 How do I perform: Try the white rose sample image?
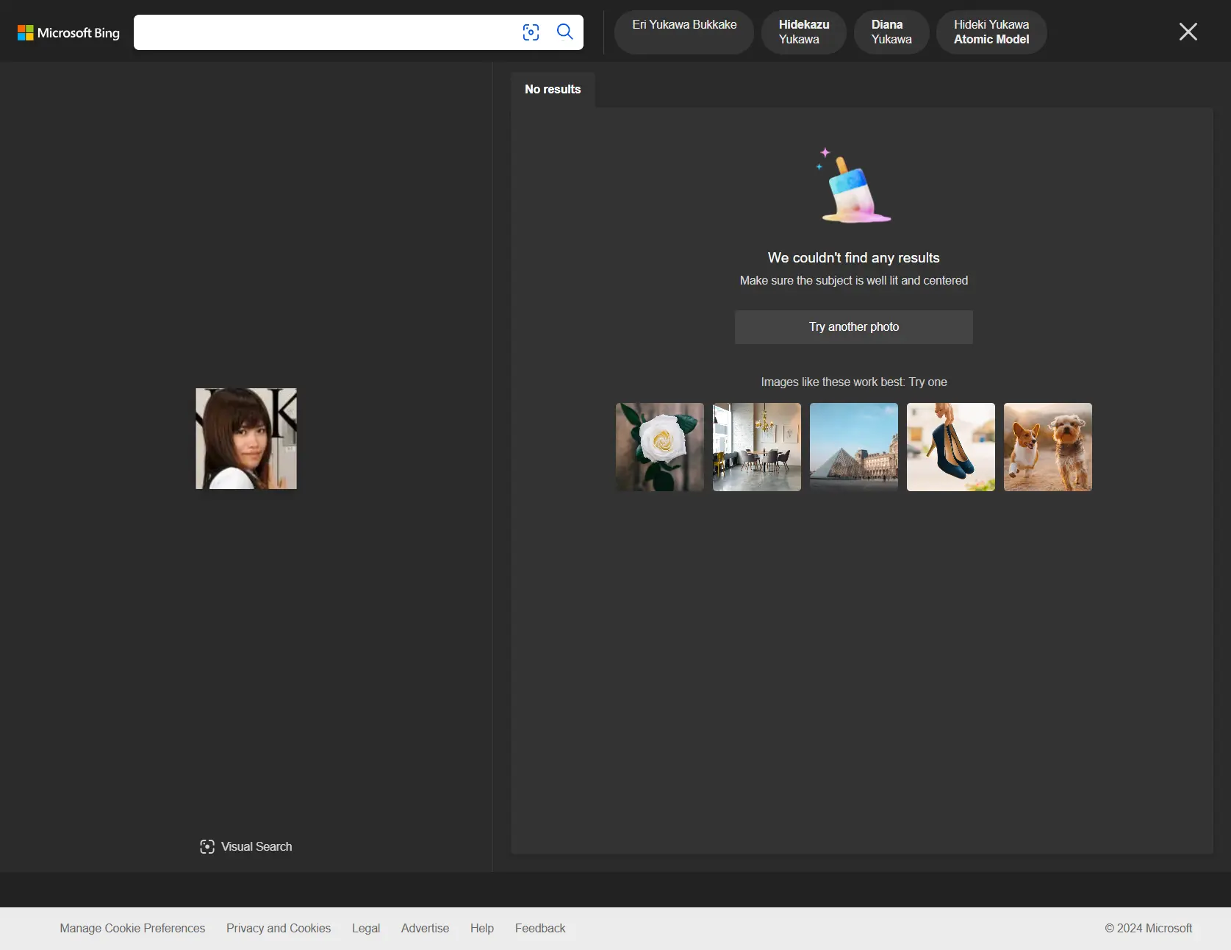(659, 446)
